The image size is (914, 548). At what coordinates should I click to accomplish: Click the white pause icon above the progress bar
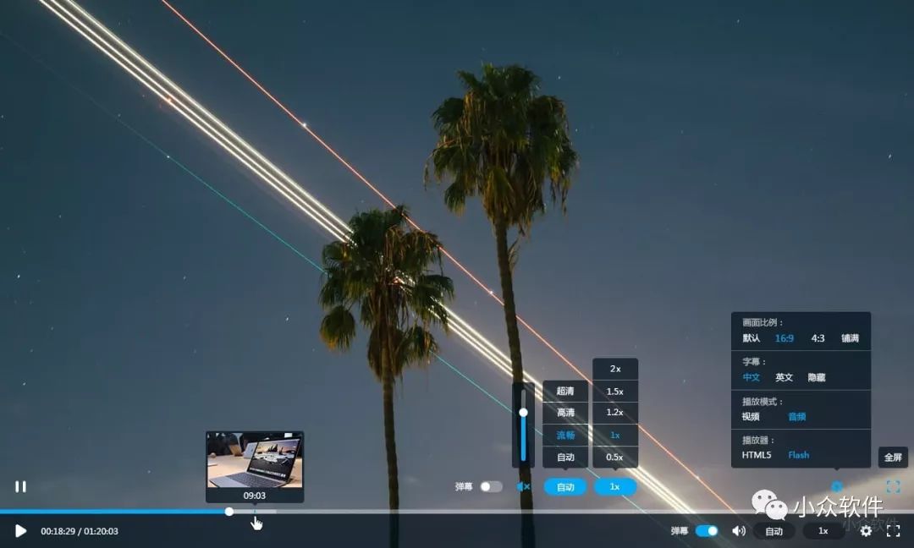(x=20, y=486)
